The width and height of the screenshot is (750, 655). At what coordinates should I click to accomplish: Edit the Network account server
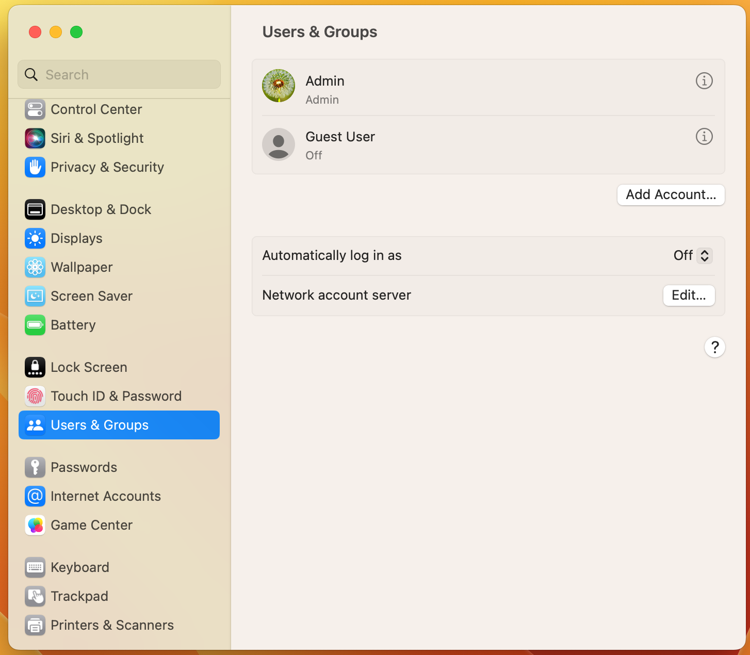689,295
